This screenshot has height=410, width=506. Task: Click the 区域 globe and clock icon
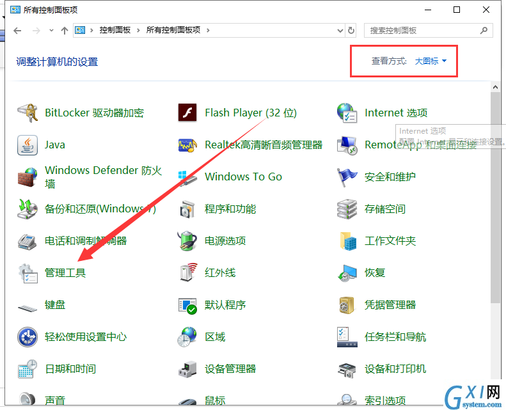coord(187,337)
